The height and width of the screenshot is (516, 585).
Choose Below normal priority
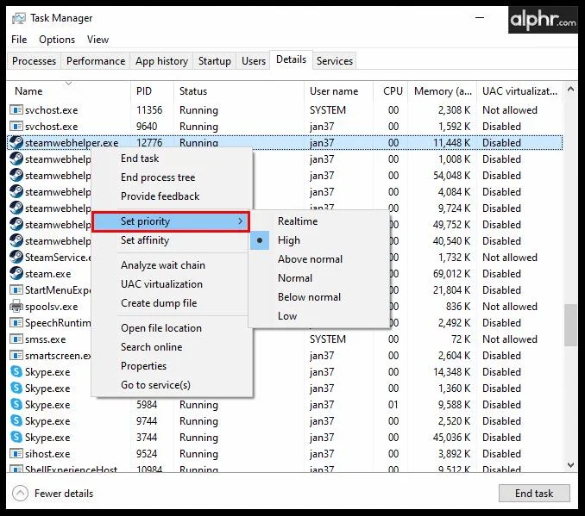(x=309, y=297)
